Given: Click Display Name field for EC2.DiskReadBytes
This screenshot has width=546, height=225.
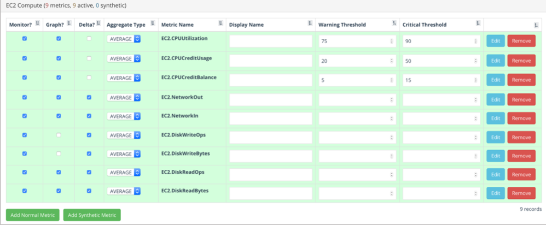Looking at the screenshot, I should [x=271, y=194].
